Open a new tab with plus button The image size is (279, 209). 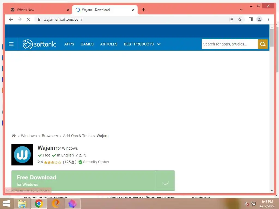[x=144, y=10]
